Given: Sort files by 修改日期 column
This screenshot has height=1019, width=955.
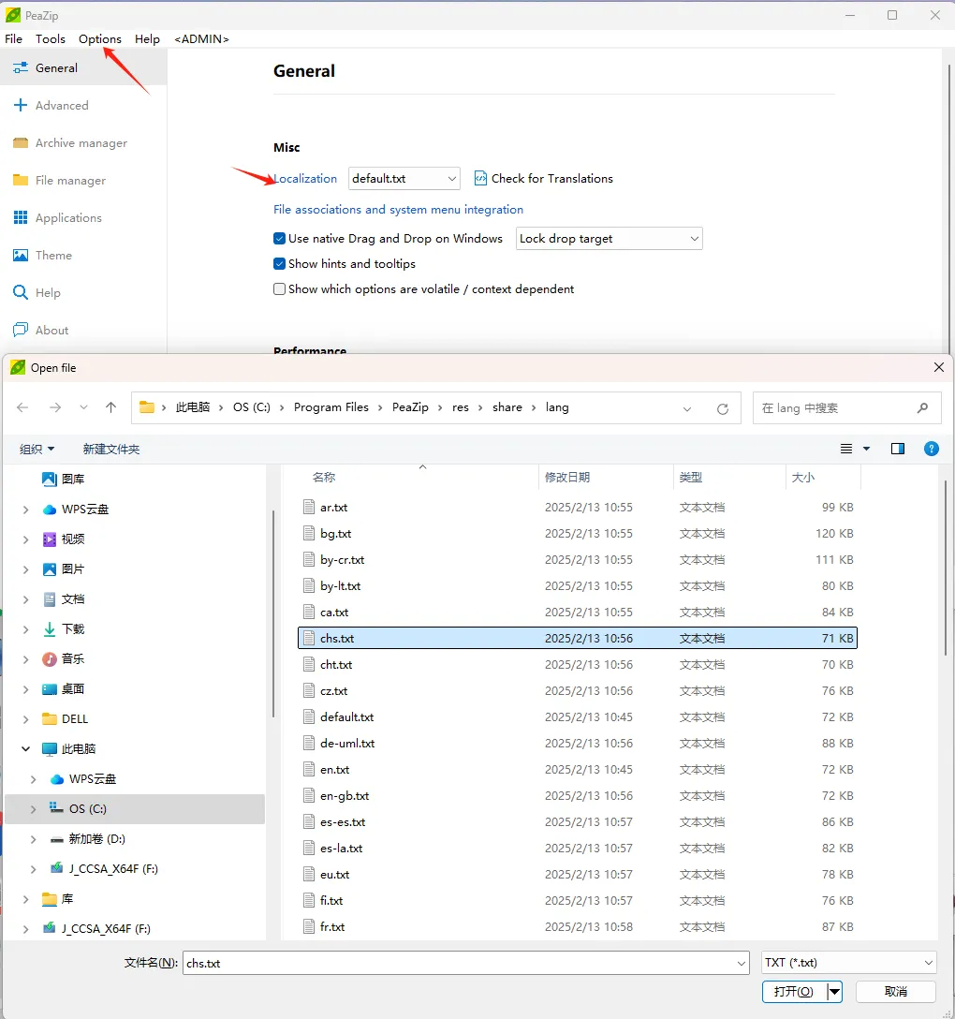Looking at the screenshot, I should 606,477.
